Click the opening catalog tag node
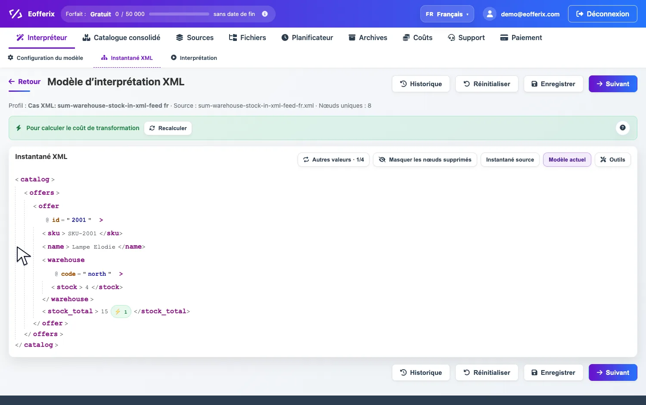Screen dimensions: 646x405 pyautogui.click(x=35, y=179)
